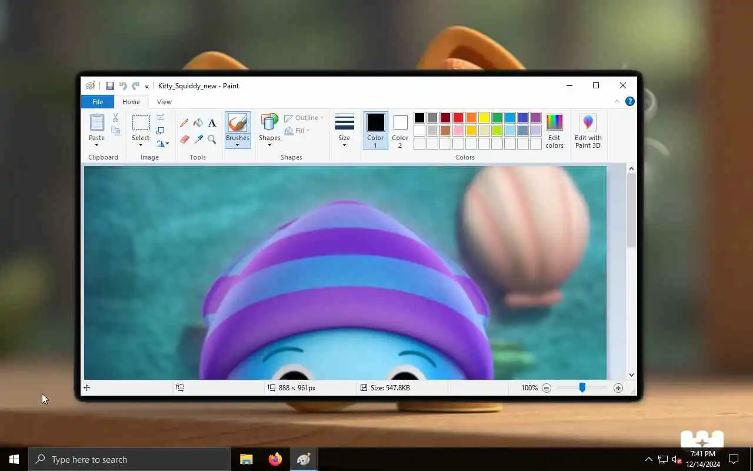Collapse the ribbon with the chevron
This screenshot has width=753, height=471.
coord(617,101)
